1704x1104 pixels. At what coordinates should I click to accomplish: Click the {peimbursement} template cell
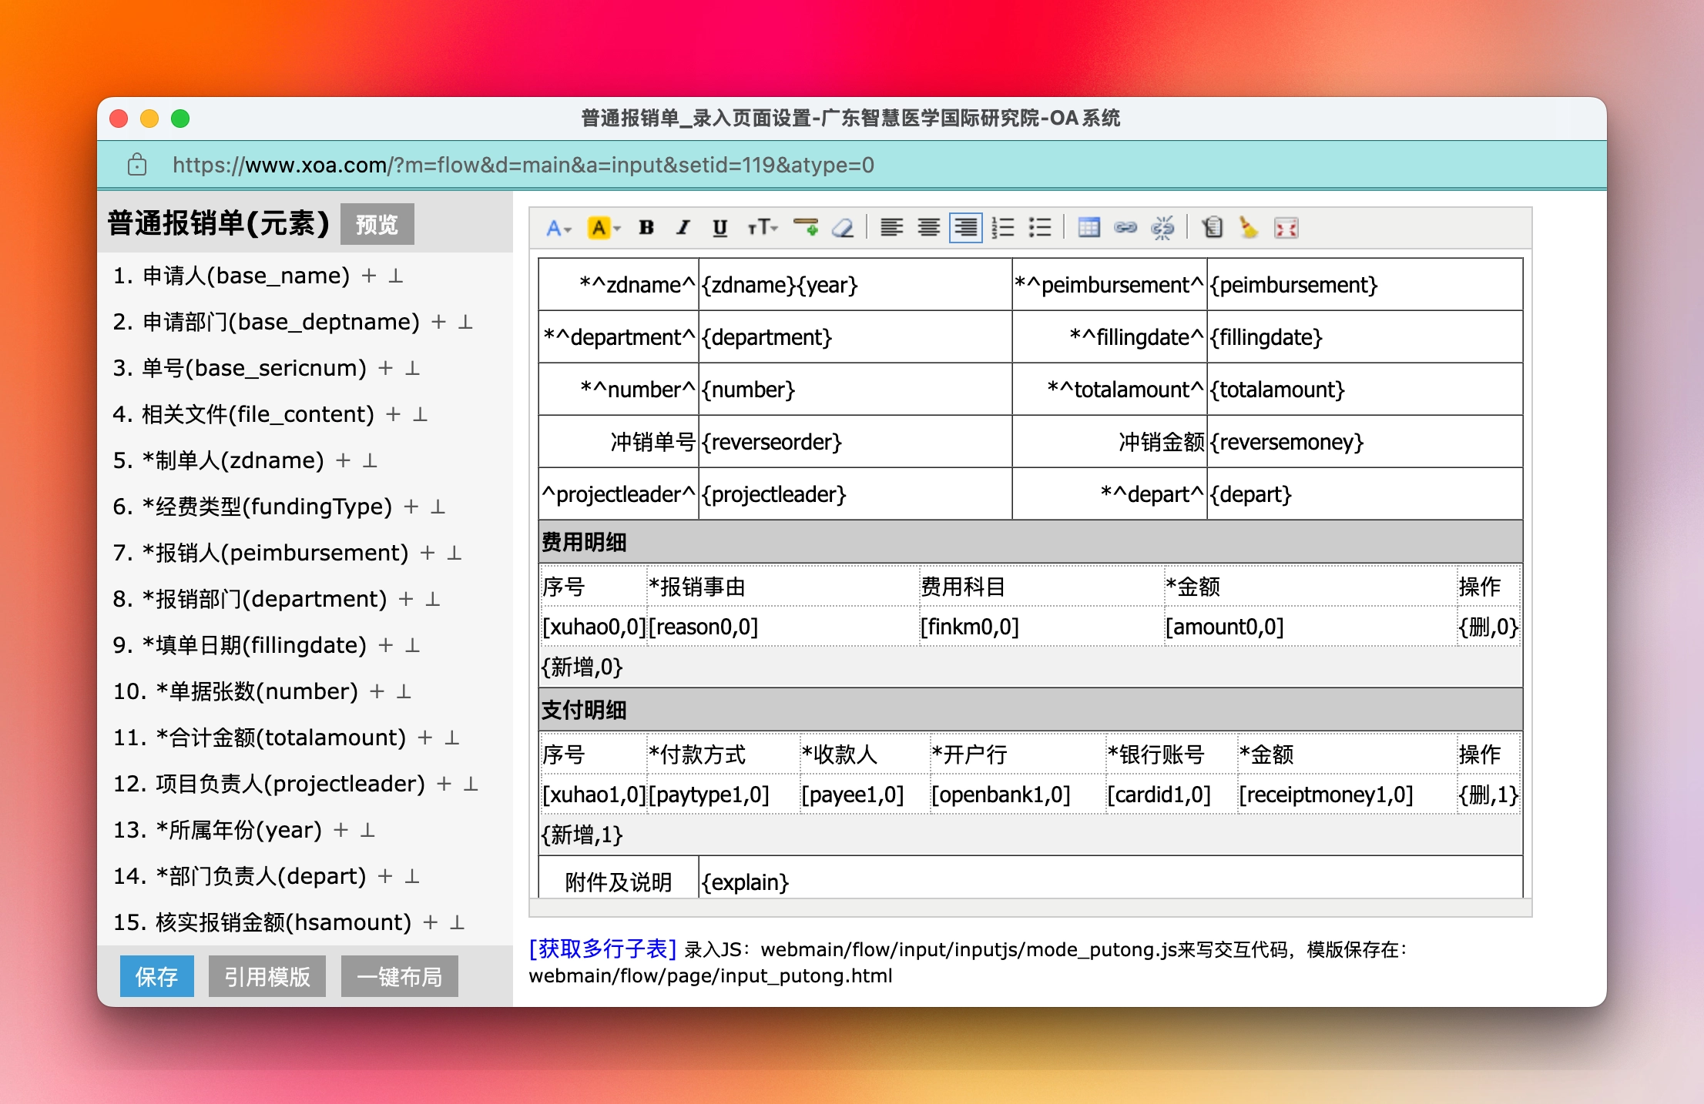coord(1365,285)
